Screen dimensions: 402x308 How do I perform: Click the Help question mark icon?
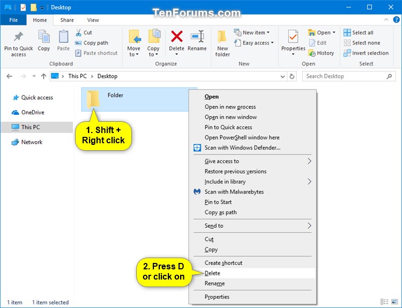pyautogui.click(x=396, y=20)
